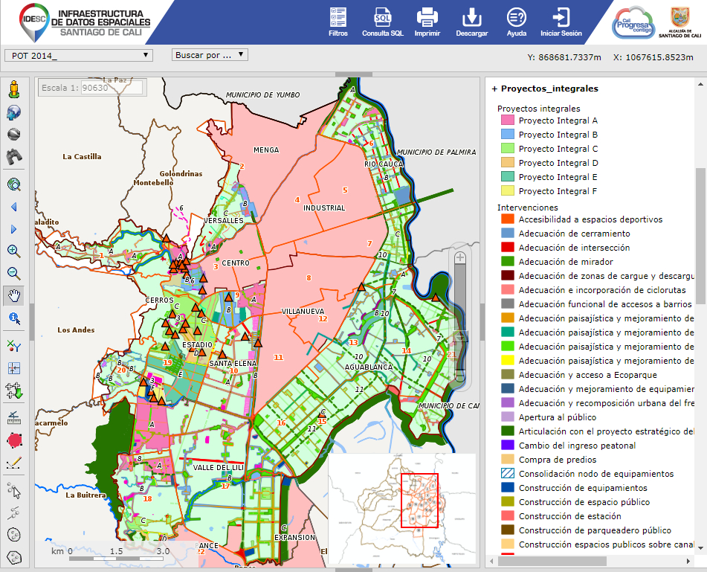Click the map zoom slider plus button
This screenshot has height=572, width=707.
click(460, 258)
